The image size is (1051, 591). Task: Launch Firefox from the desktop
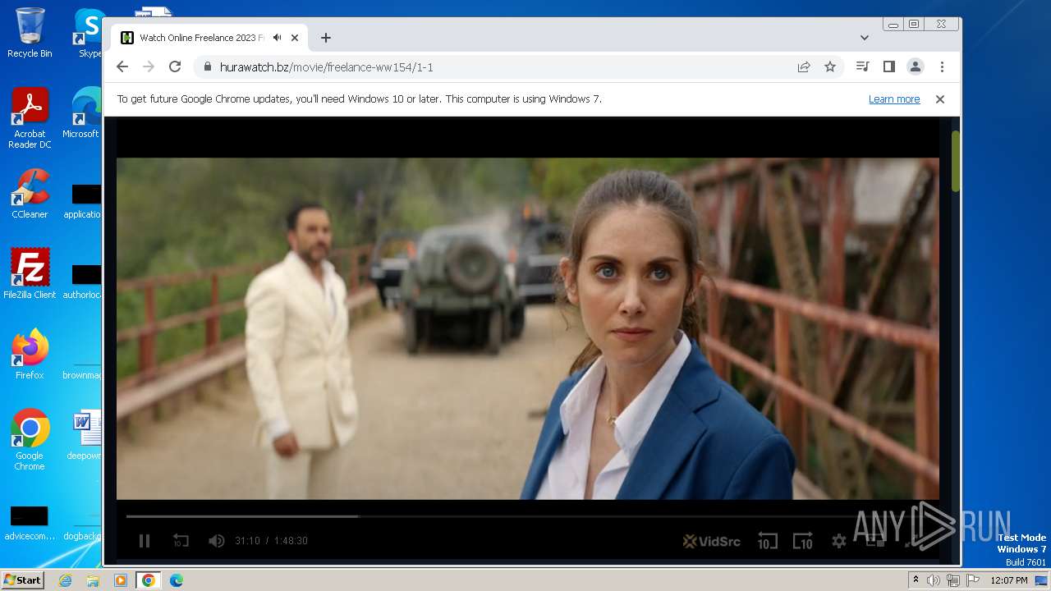pyautogui.click(x=30, y=354)
